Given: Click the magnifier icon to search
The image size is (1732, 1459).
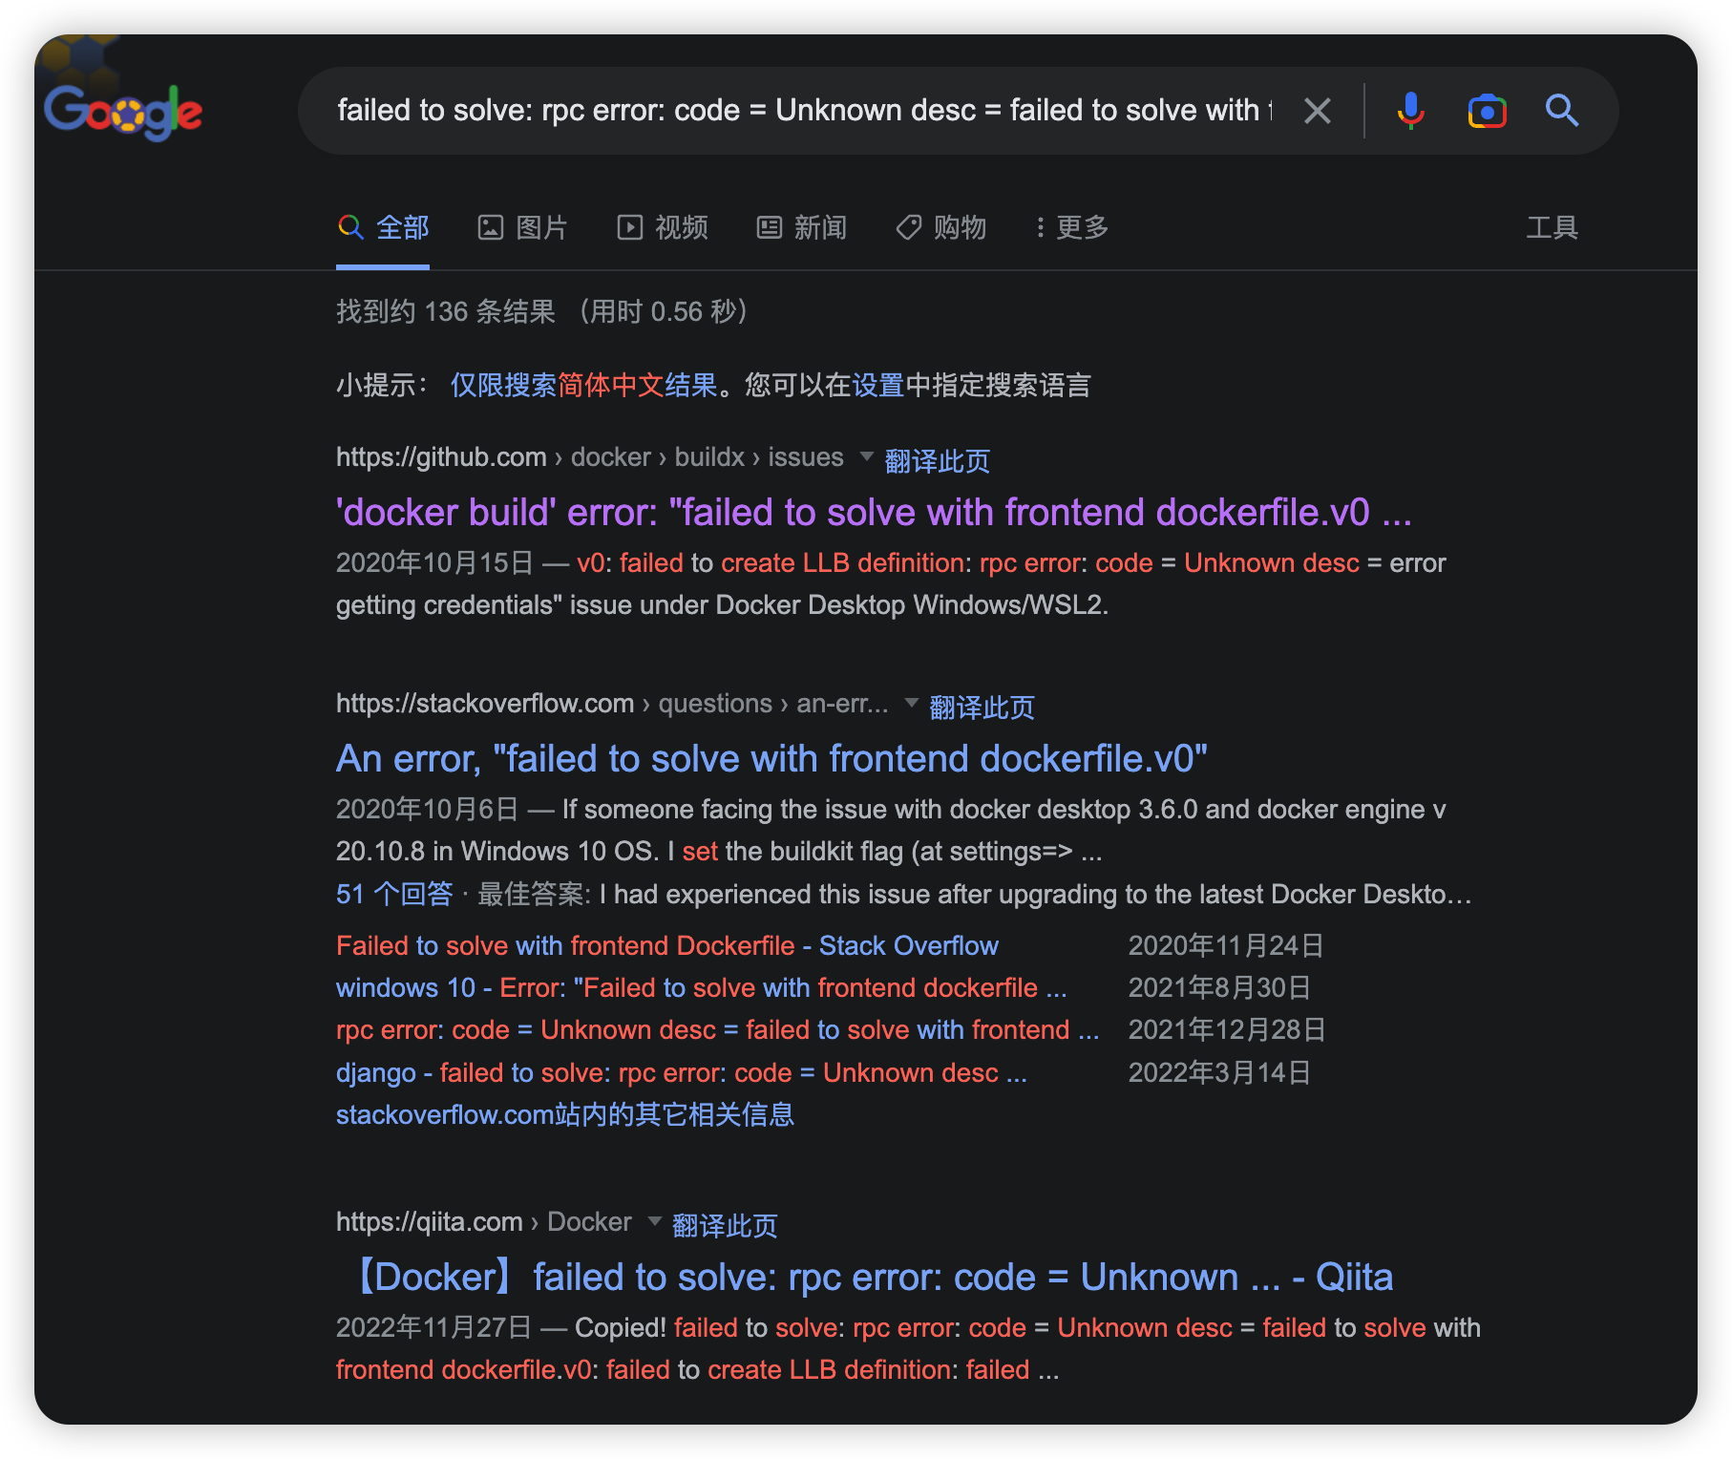Looking at the screenshot, I should (x=1562, y=112).
